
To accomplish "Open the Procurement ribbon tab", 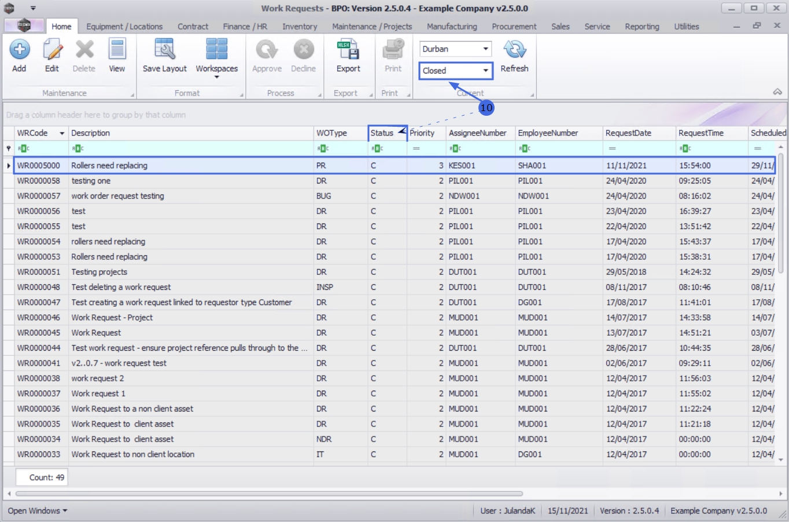I will pos(514,27).
